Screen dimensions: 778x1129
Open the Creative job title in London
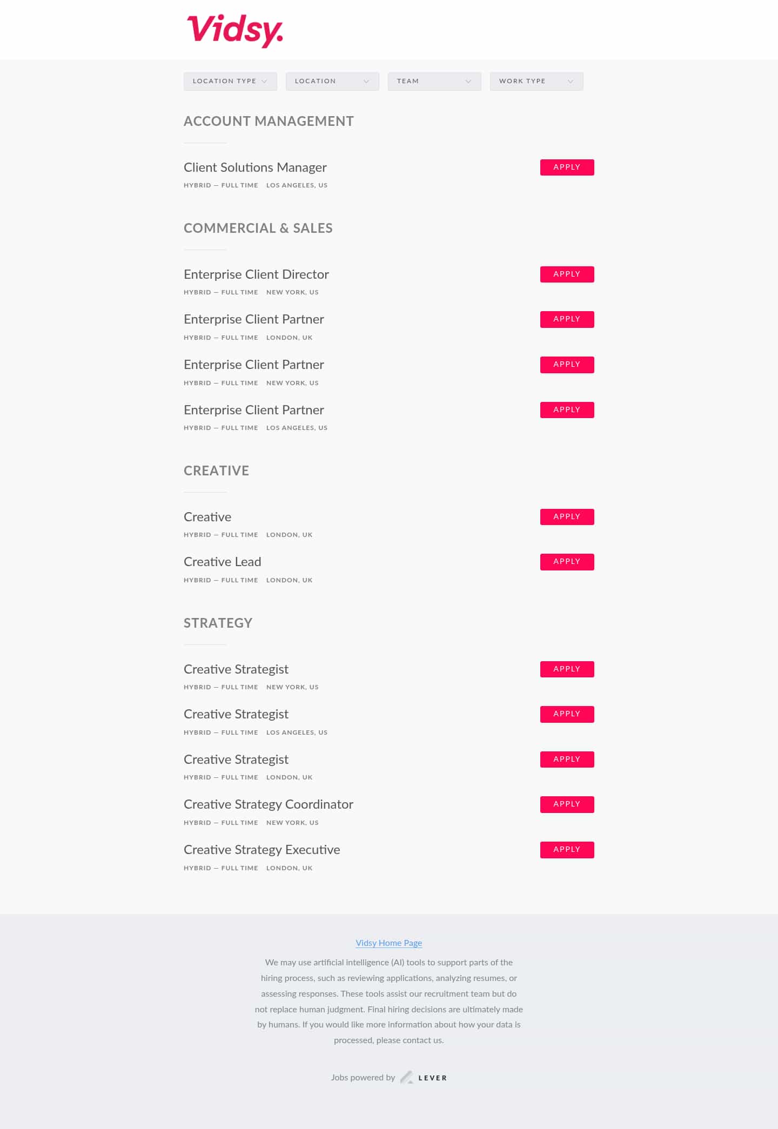(x=207, y=517)
